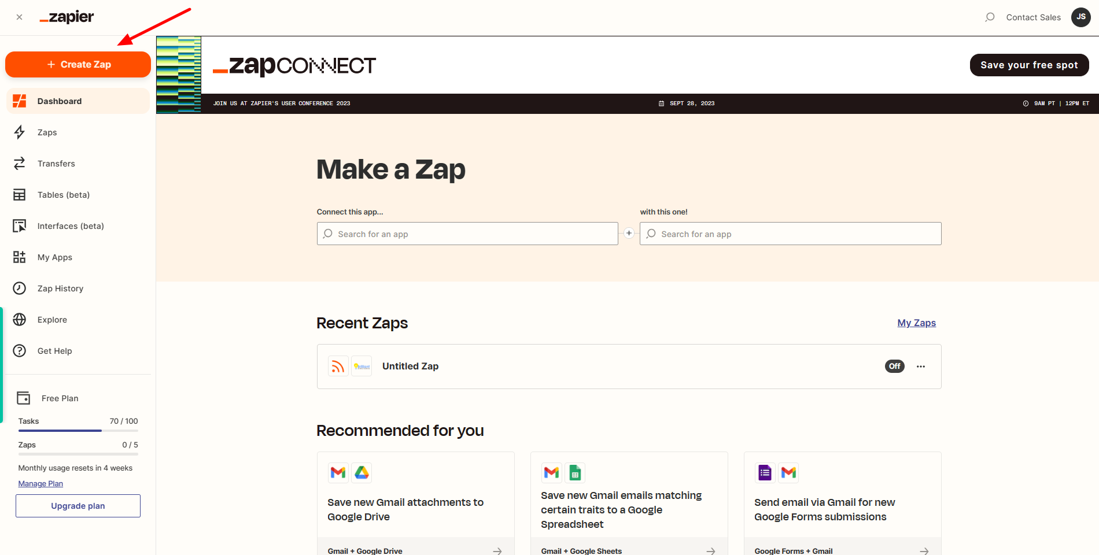Click the Zaps lightning bolt icon
The height and width of the screenshot is (555, 1099).
pos(20,132)
